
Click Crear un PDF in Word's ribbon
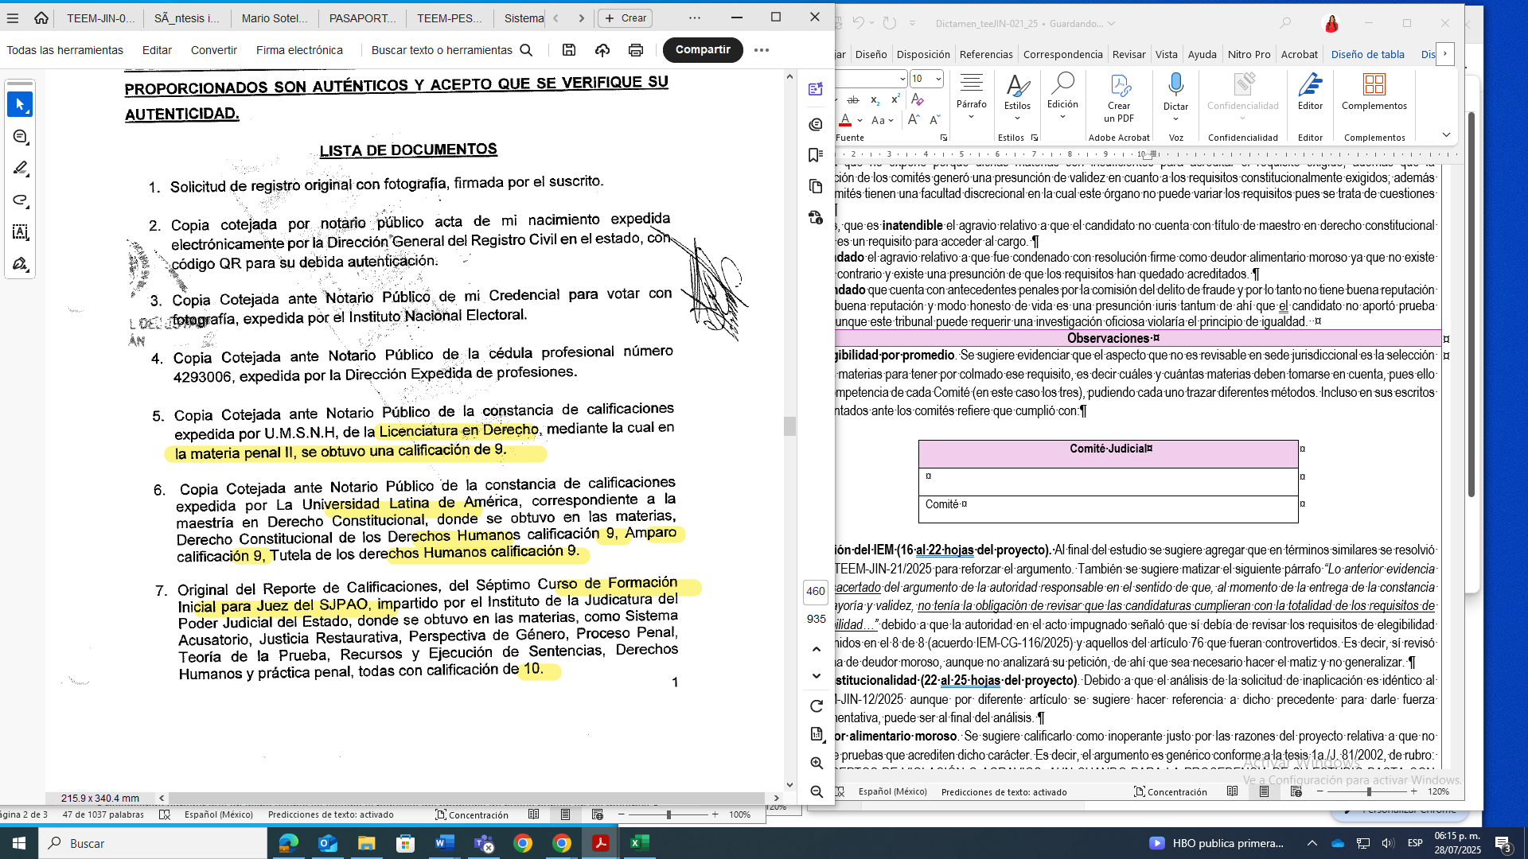click(1119, 98)
